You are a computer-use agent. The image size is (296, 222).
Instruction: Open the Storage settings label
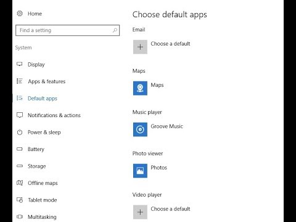click(37, 166)
